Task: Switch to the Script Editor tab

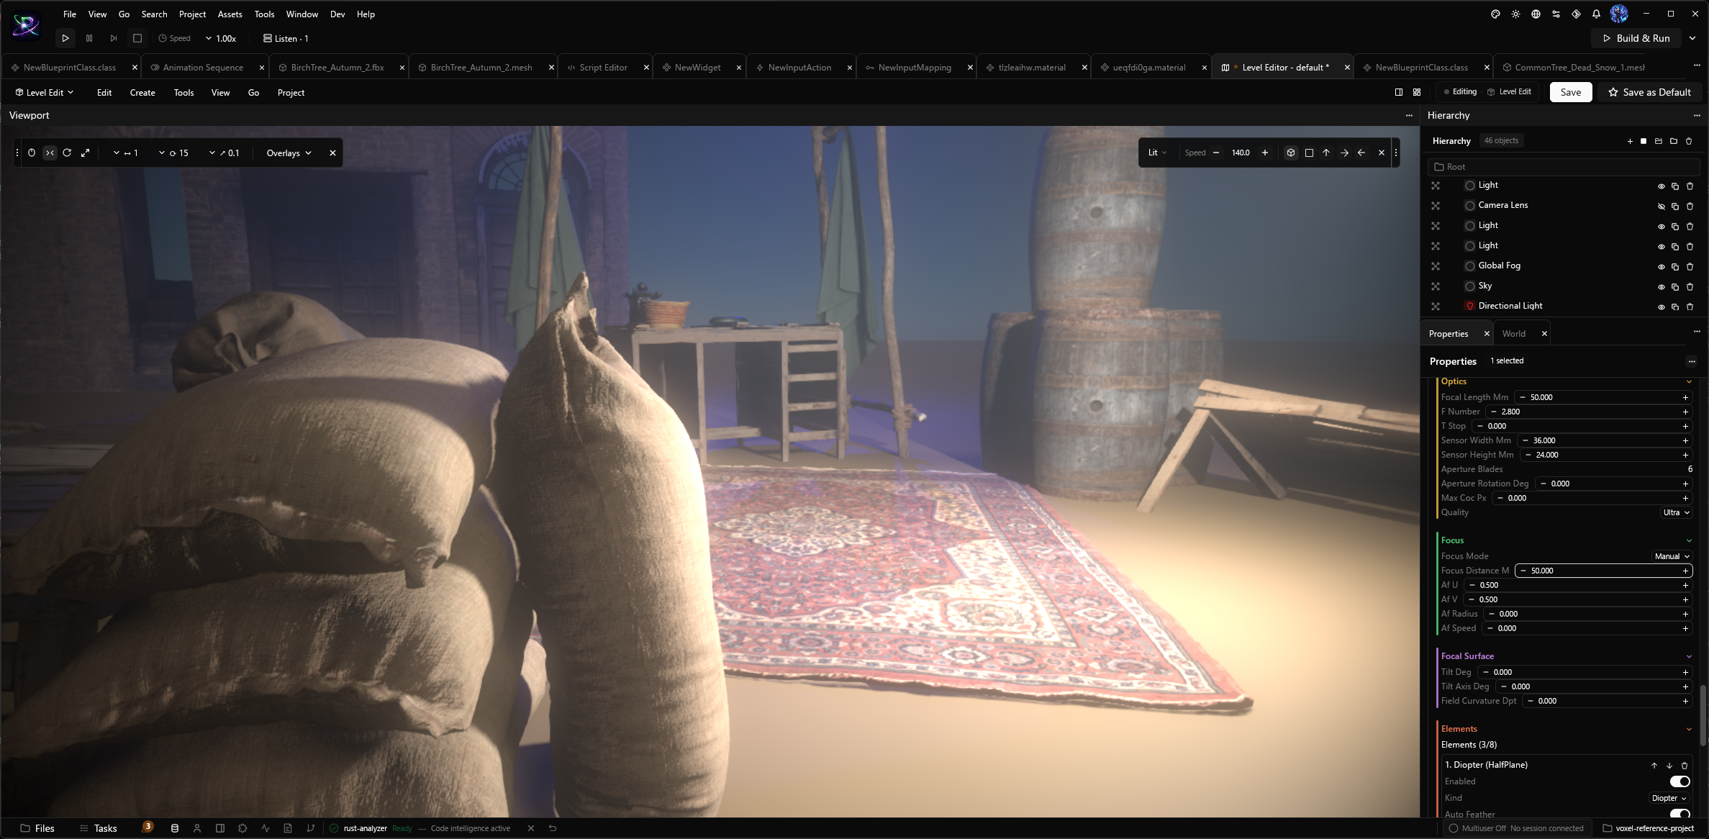Action: (x=603, y=67)
